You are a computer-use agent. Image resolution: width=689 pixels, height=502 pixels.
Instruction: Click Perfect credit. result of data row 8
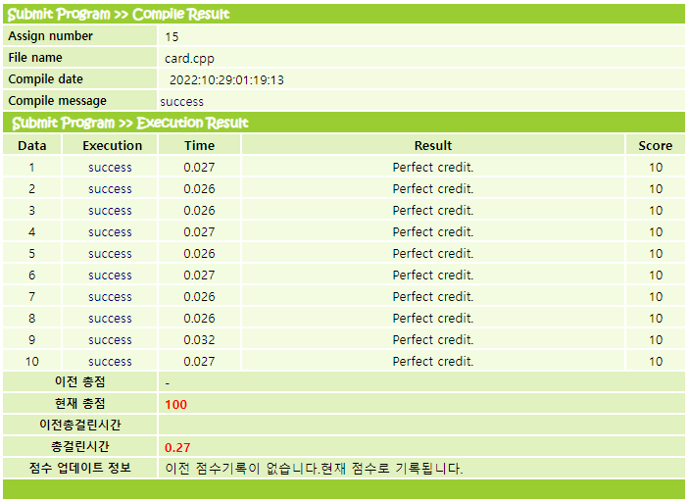(433, 319)
